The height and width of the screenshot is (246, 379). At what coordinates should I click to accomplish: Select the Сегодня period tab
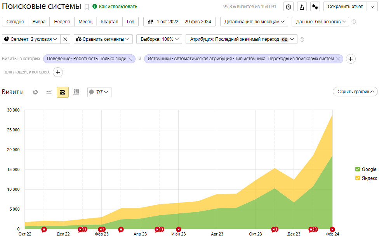[15, 21]
